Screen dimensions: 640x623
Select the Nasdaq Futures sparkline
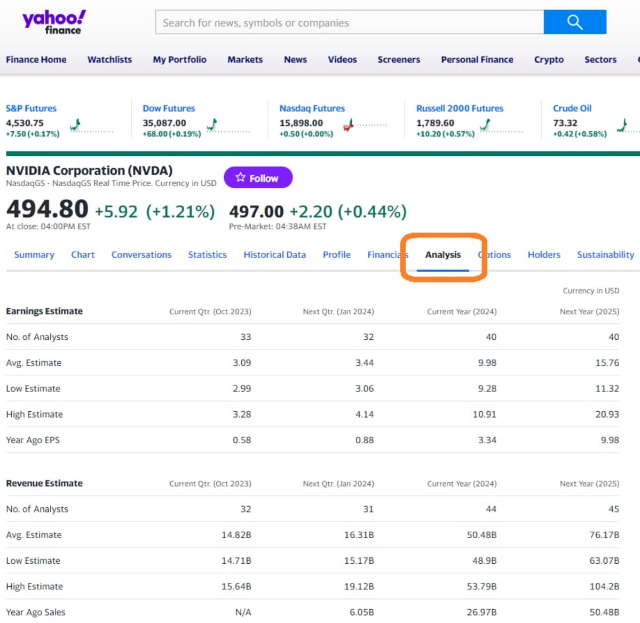point(349,124)
